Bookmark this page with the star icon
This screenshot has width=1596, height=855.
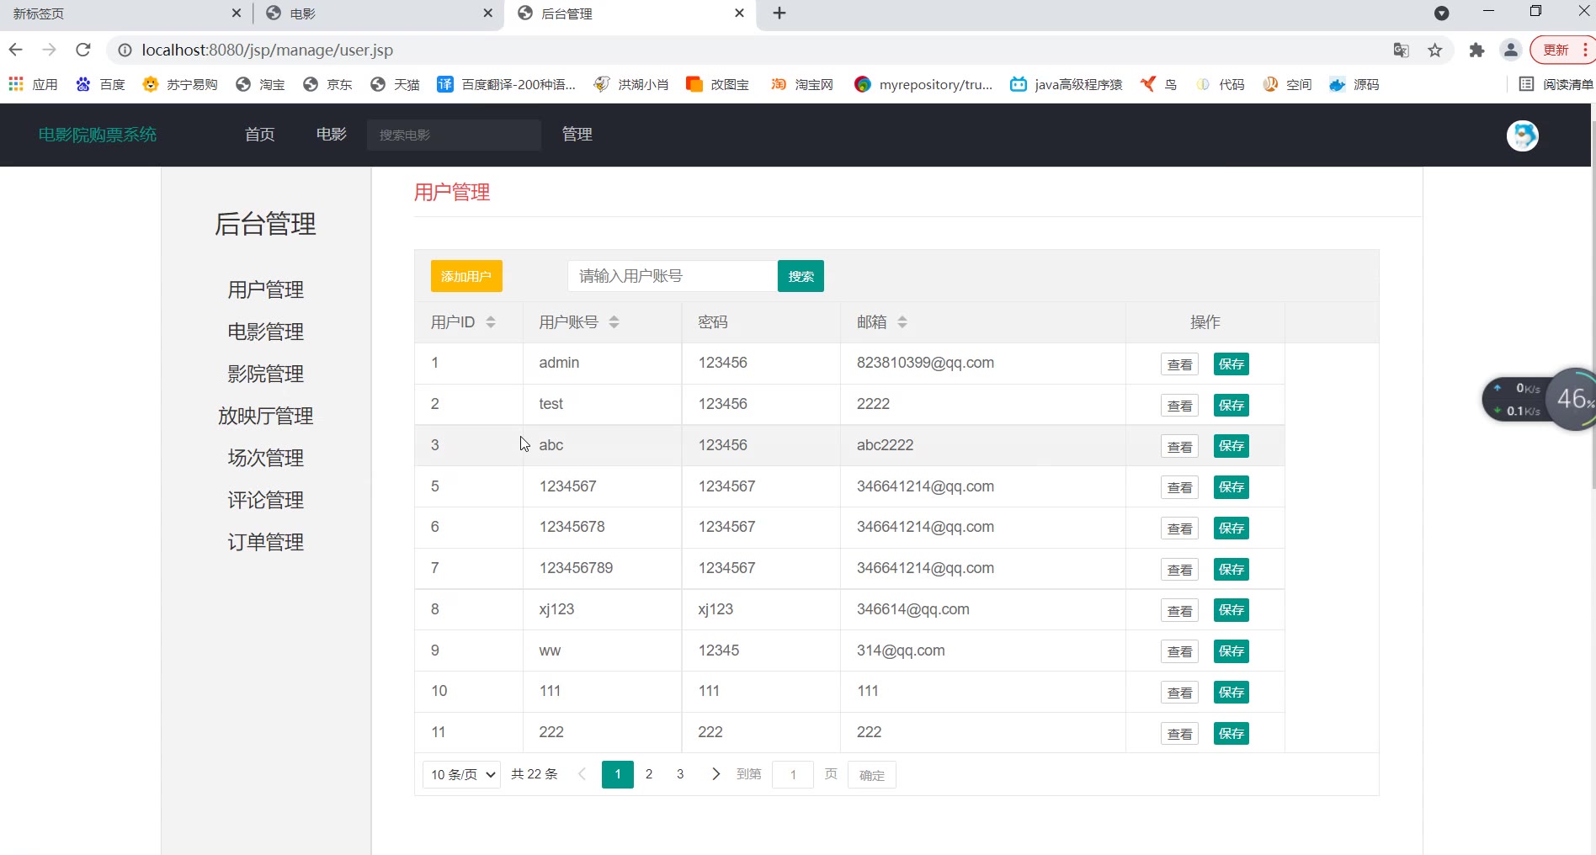tap(1435, 50)
